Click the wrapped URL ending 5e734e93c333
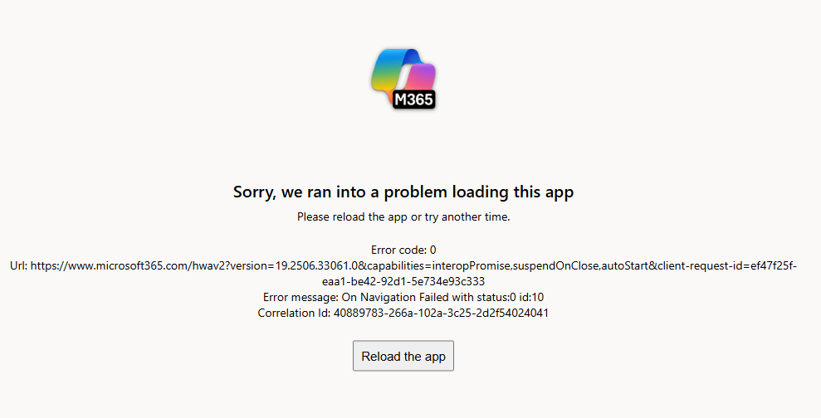The height and width of the screenshot is (418, 821). [x=403, y=281]
